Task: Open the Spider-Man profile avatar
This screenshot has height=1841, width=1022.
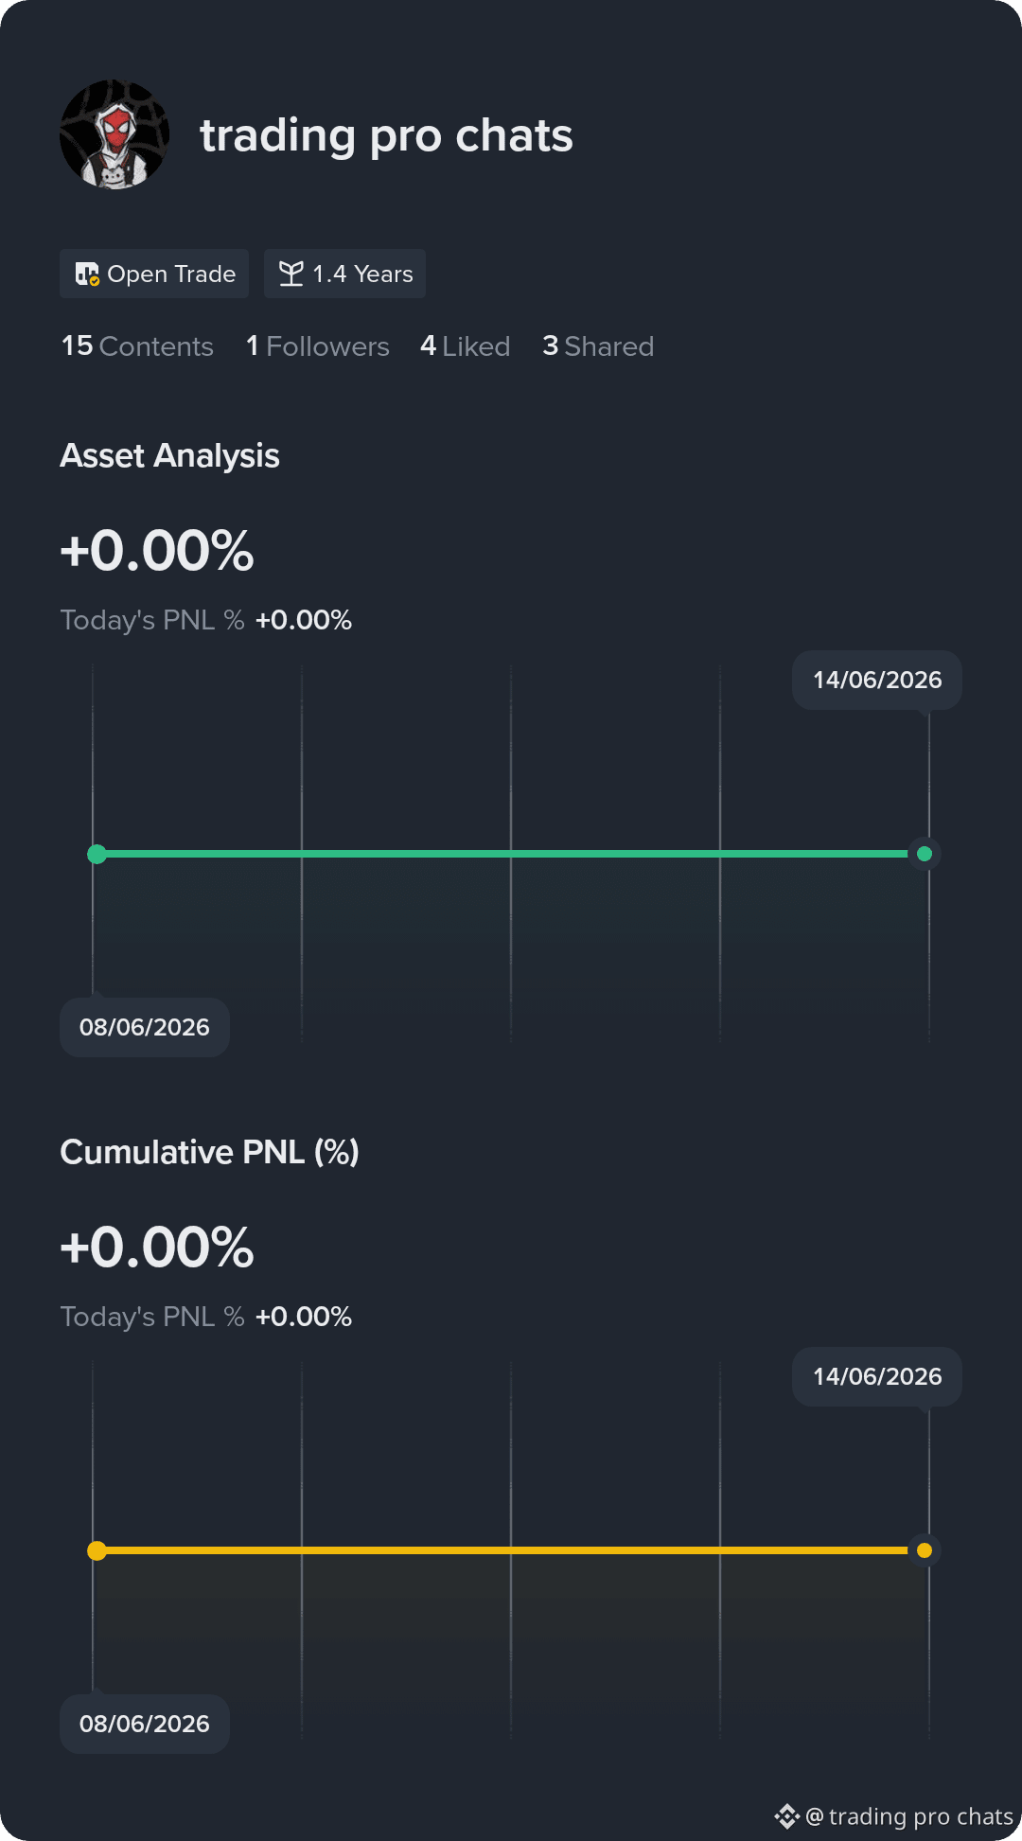Action: [115, 134]
